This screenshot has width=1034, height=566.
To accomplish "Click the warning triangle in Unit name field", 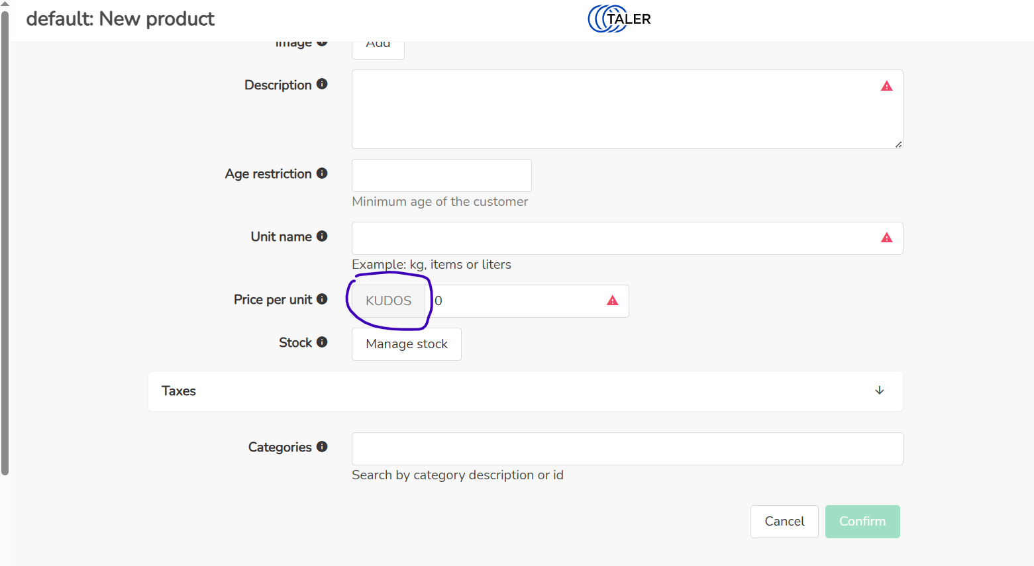I will [x=886, y=238].
